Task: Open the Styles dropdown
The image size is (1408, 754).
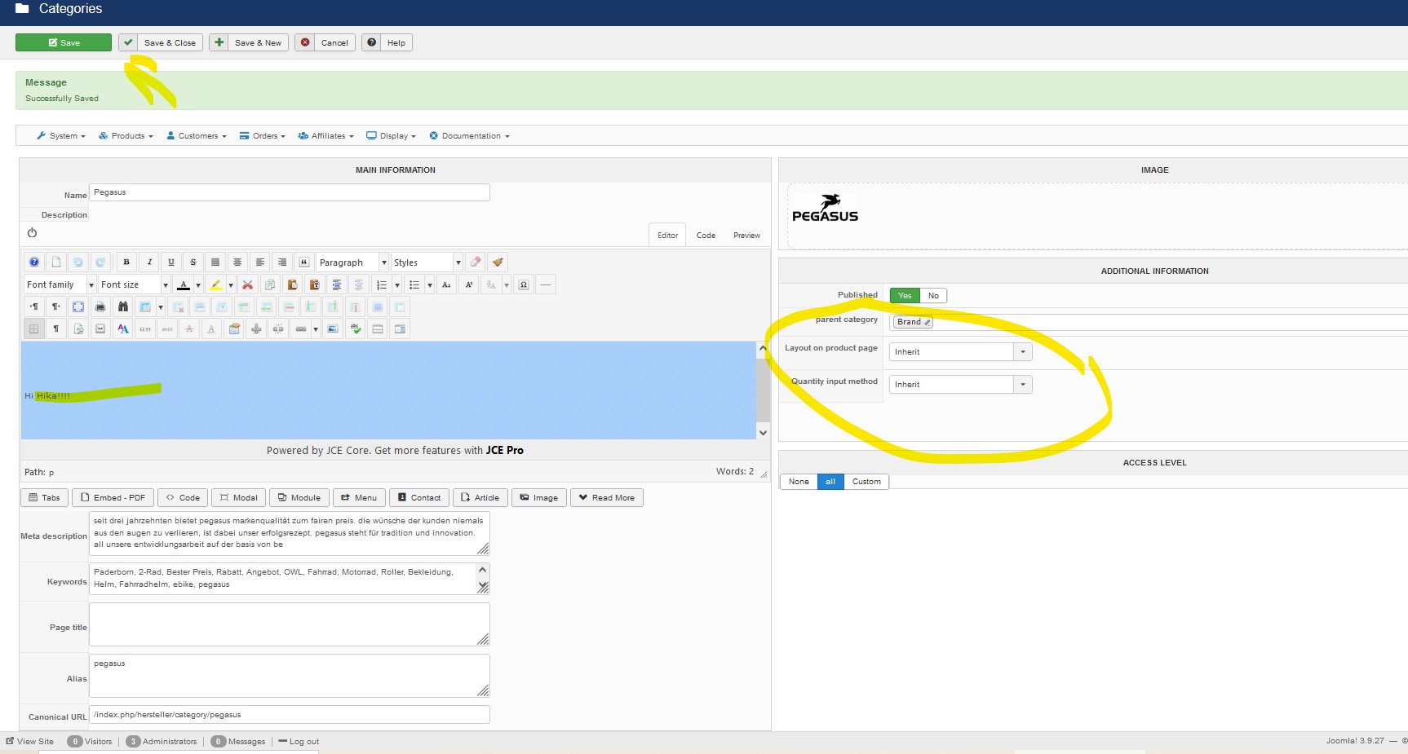Action: [x=427, y=262]
